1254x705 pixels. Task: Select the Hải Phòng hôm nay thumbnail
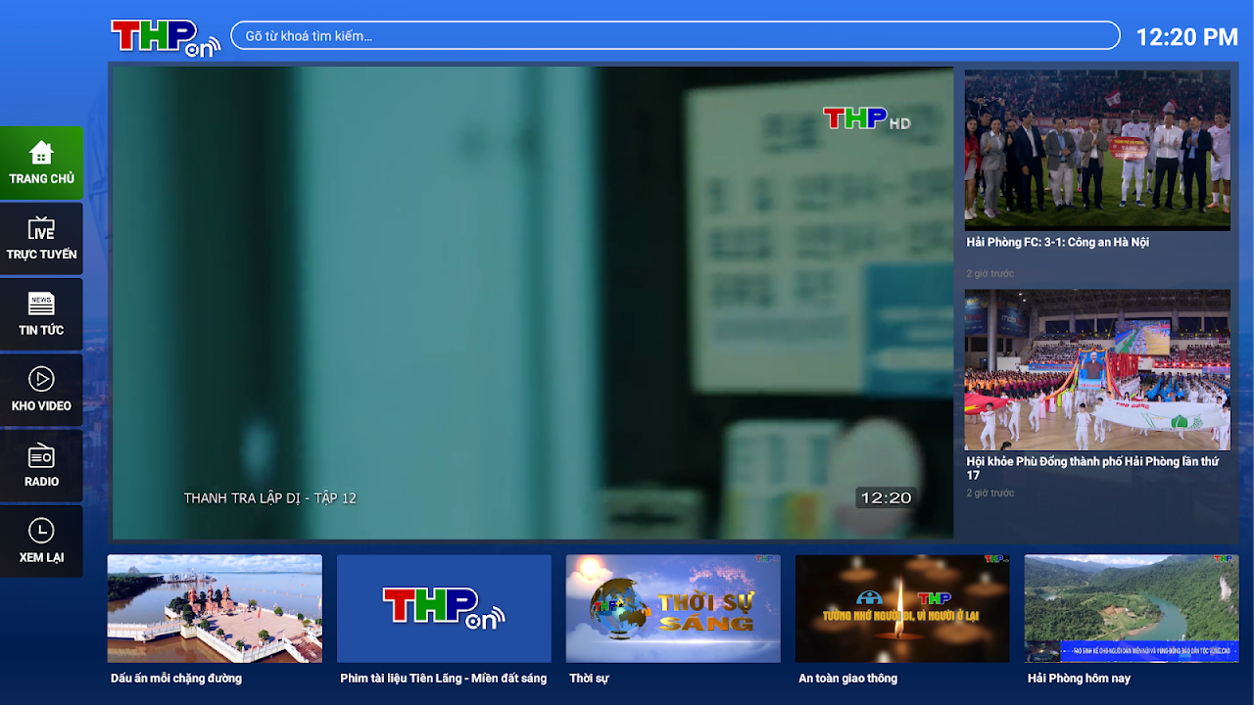1132,608
